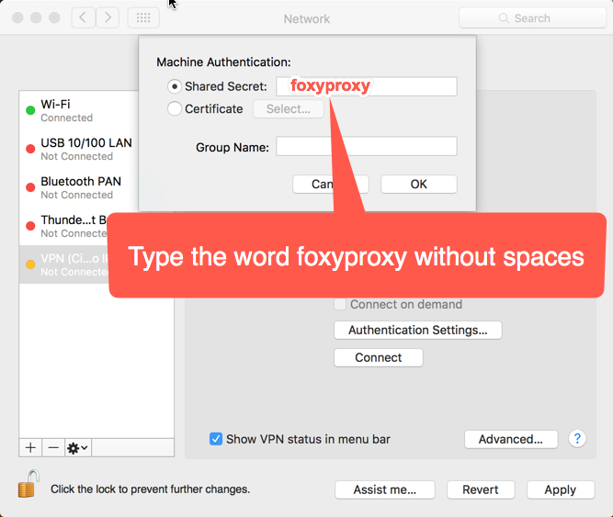Click the Shared Secret text field
613x517 pixels.
pos(367,86)
